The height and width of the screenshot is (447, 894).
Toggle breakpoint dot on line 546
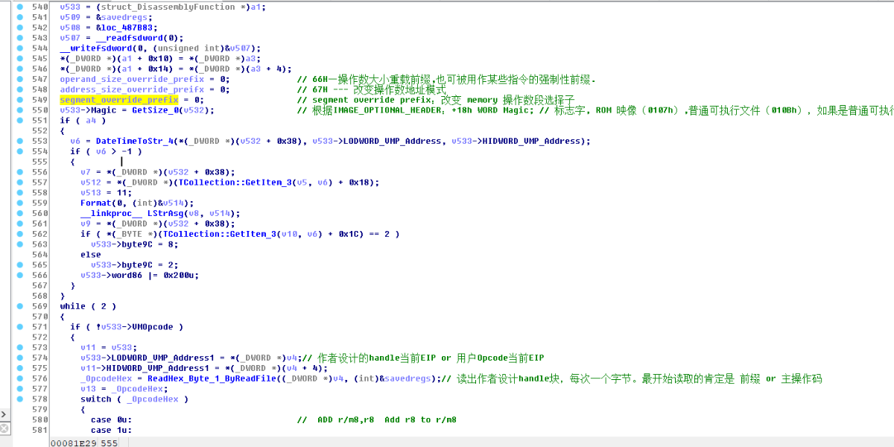tap(19, 69)
